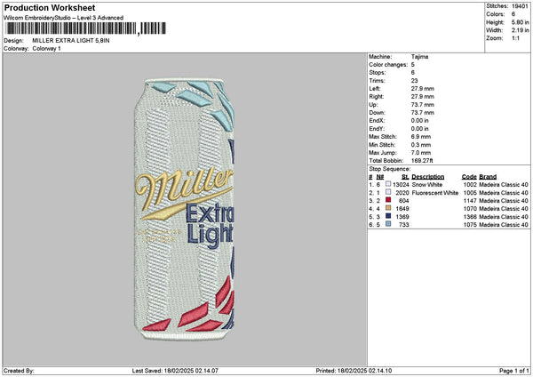The height and width of the screenshot is (377, 533).
Task: Click the red swatch for code 1147
Action: point(388,200)
